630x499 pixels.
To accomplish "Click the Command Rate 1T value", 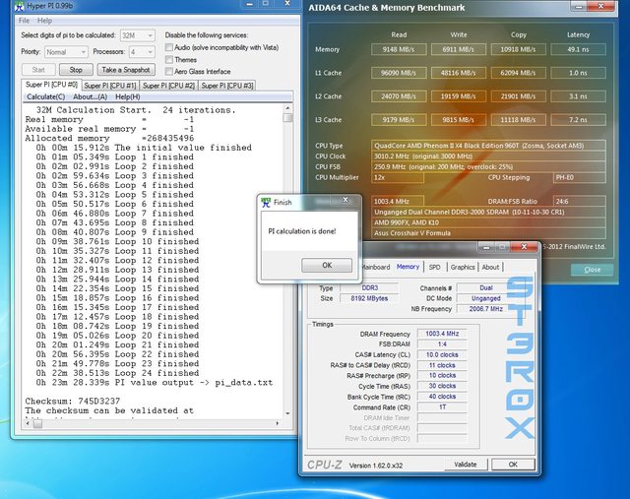I will pos(442,407).
